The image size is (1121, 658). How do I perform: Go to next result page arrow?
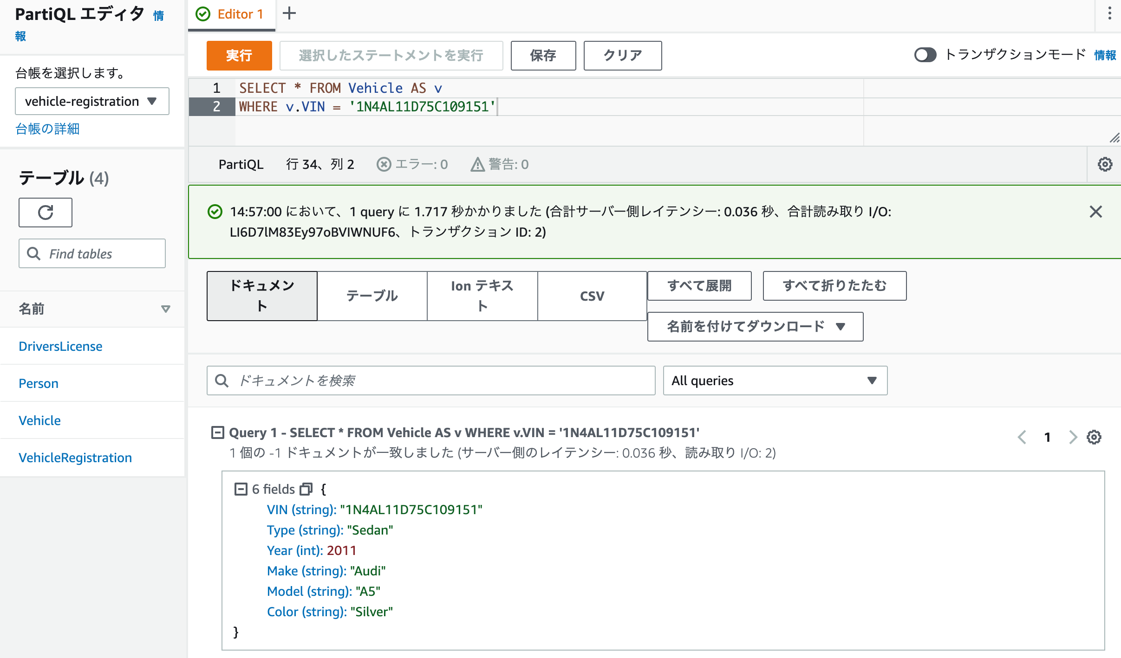tap(1072, 437)
